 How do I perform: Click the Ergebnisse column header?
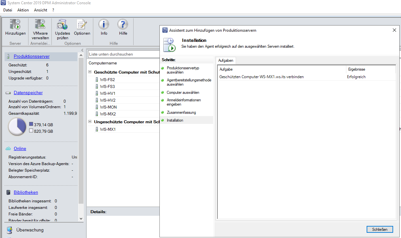tap(371, 69)
